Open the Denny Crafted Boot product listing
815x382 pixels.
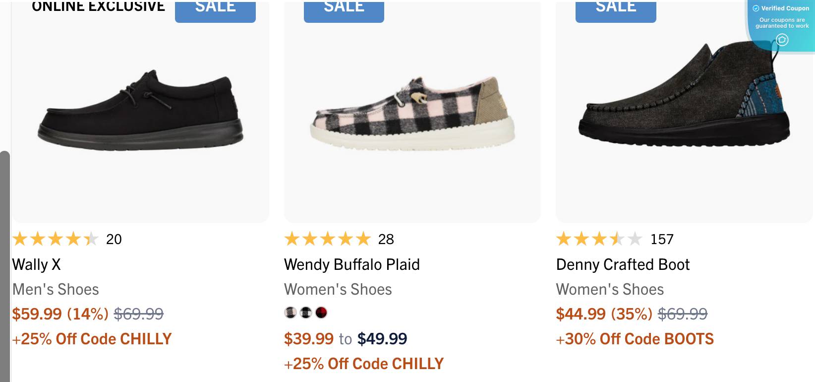click(623, 264)
